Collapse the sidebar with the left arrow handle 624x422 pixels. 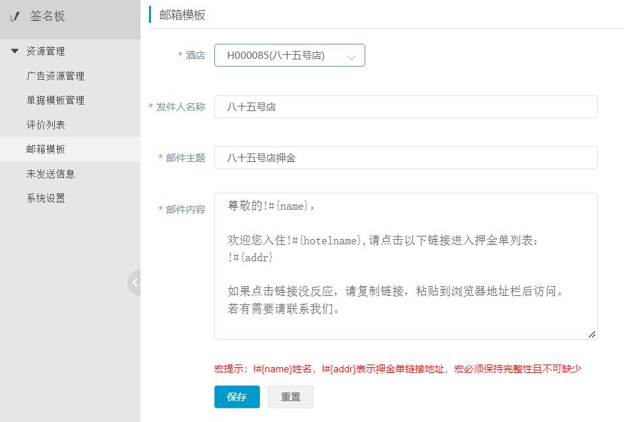click(135, 282)
